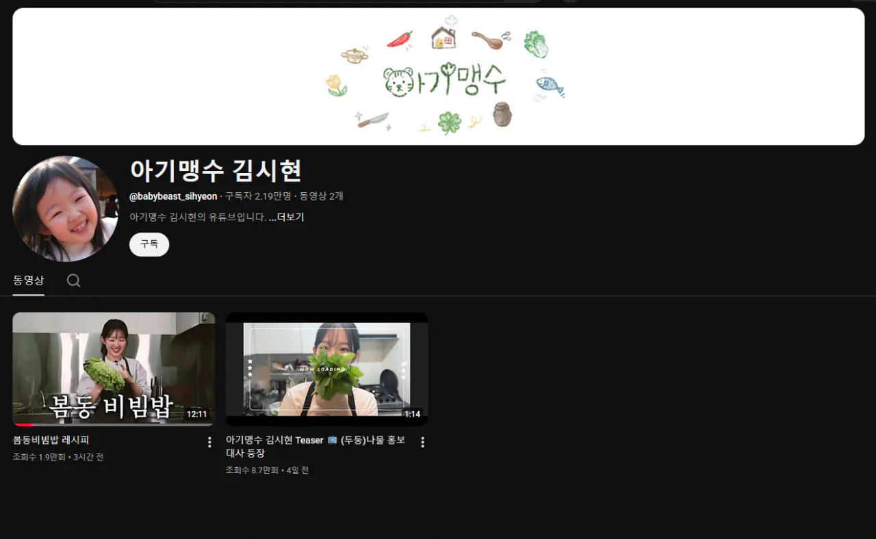Open the 봄동비빔밥 레시피 title link
Viewport: 876px width, 539px height.
point(51,441)
